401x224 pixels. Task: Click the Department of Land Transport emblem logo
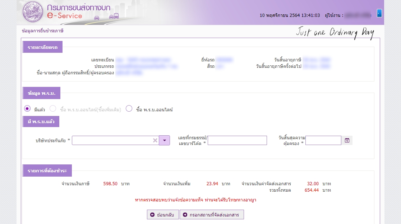(32, 12)
